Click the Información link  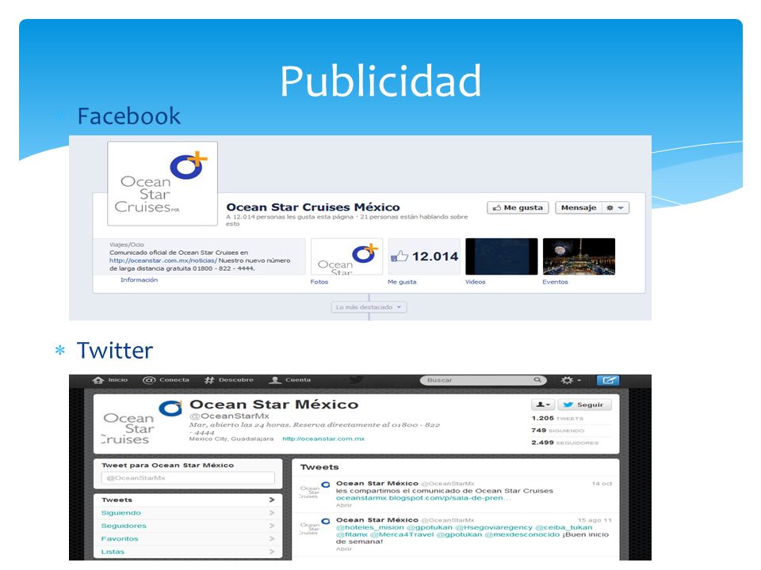tap(139, 279)
